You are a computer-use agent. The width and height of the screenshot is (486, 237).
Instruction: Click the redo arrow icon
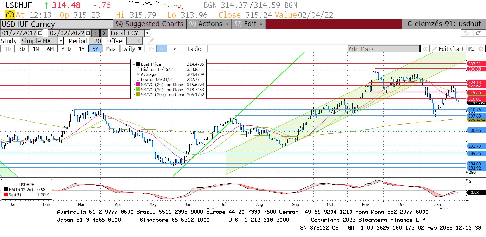[479, 33]
